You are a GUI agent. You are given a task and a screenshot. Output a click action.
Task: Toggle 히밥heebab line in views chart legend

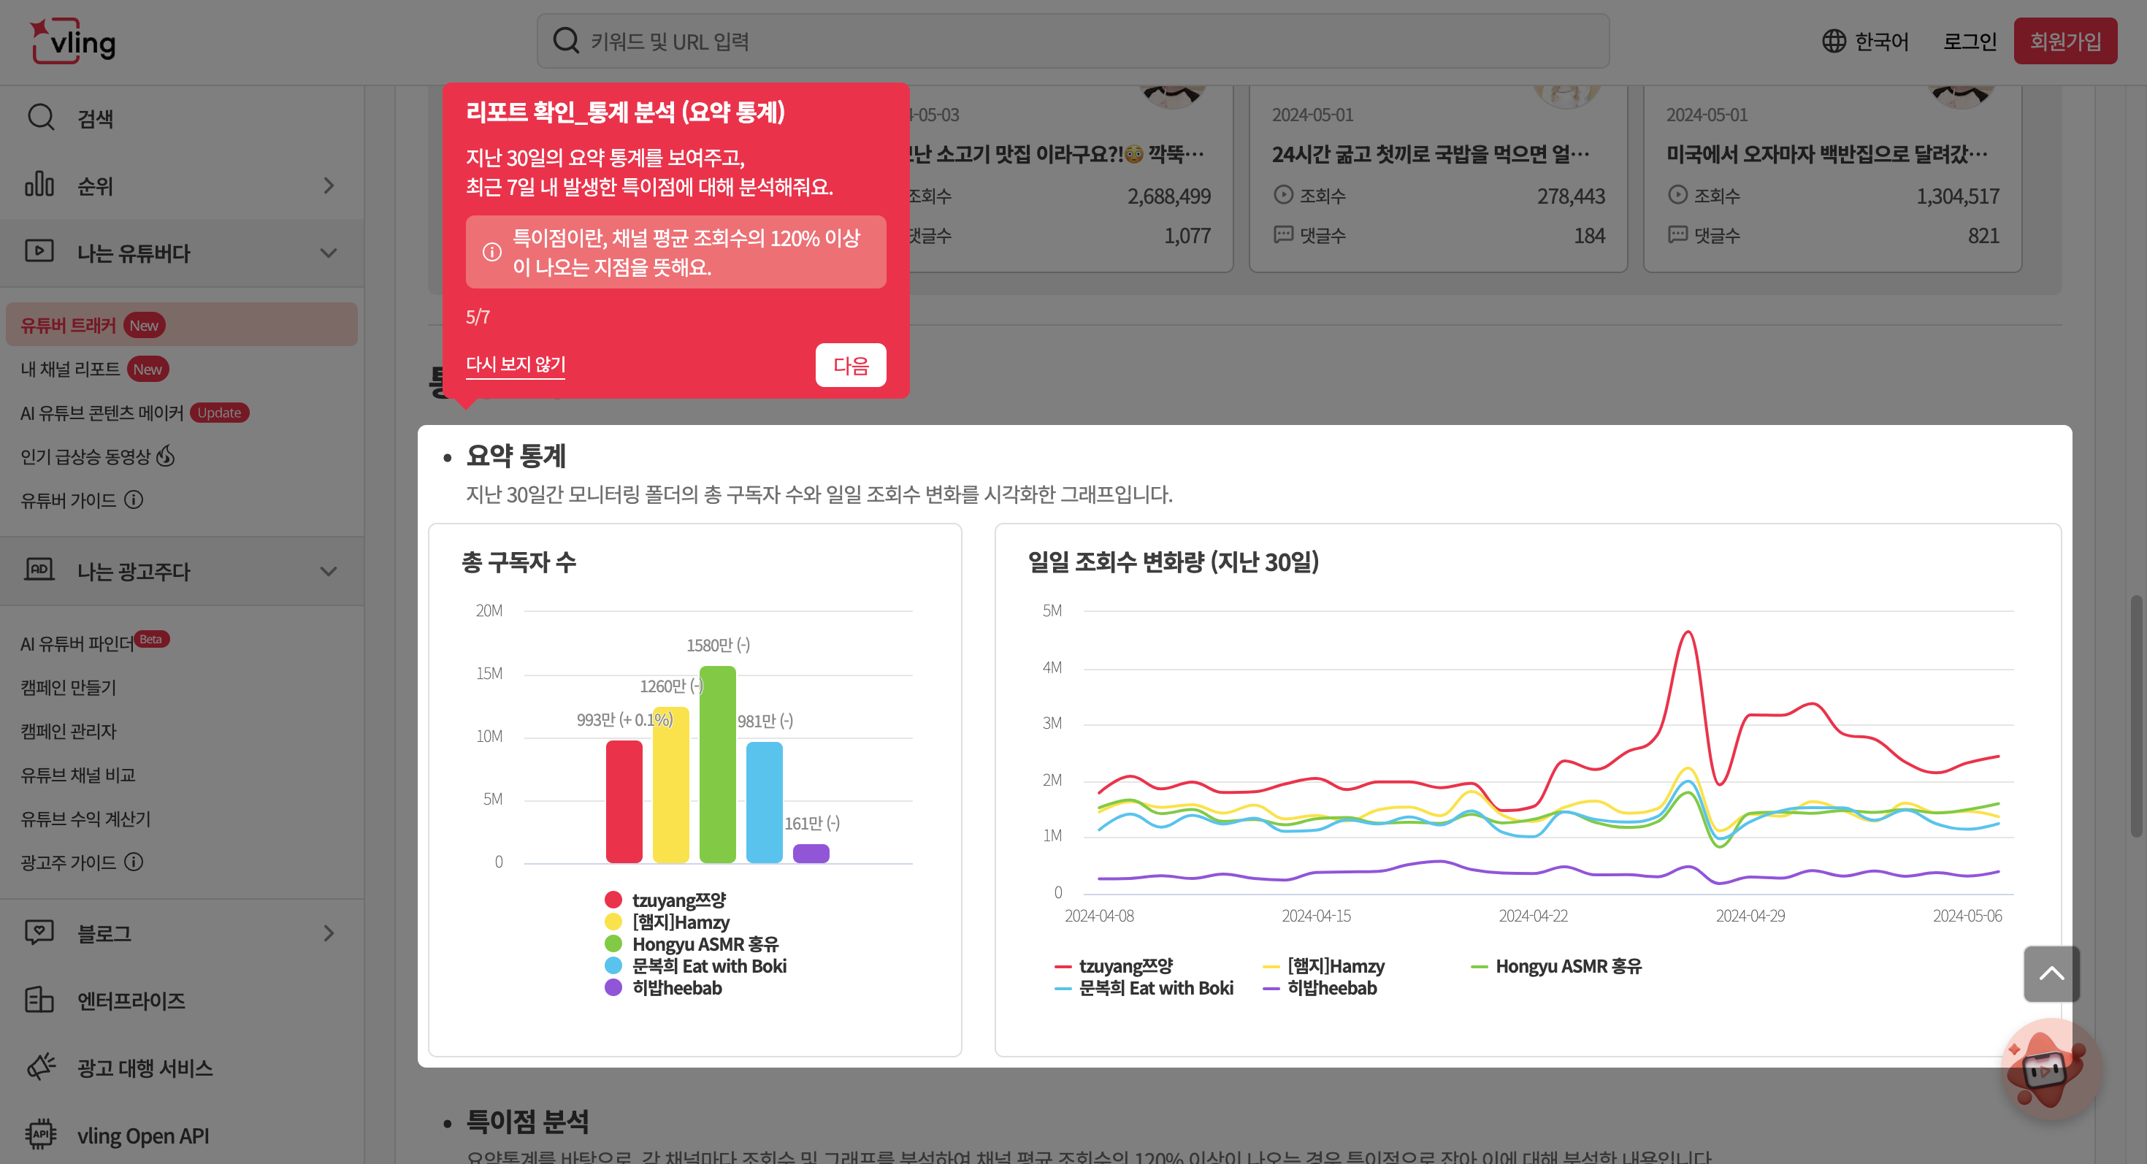tap(1331, 988)
